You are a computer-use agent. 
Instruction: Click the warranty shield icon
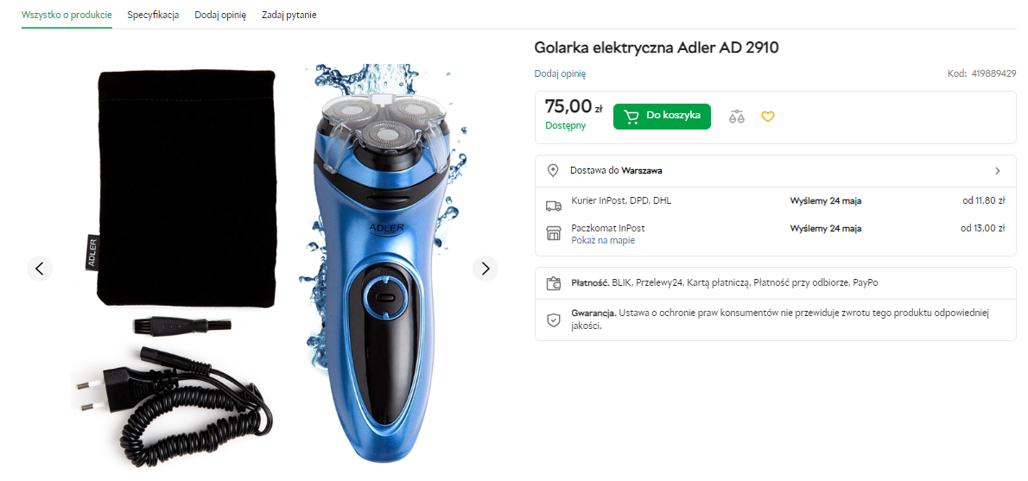[554, 320]
